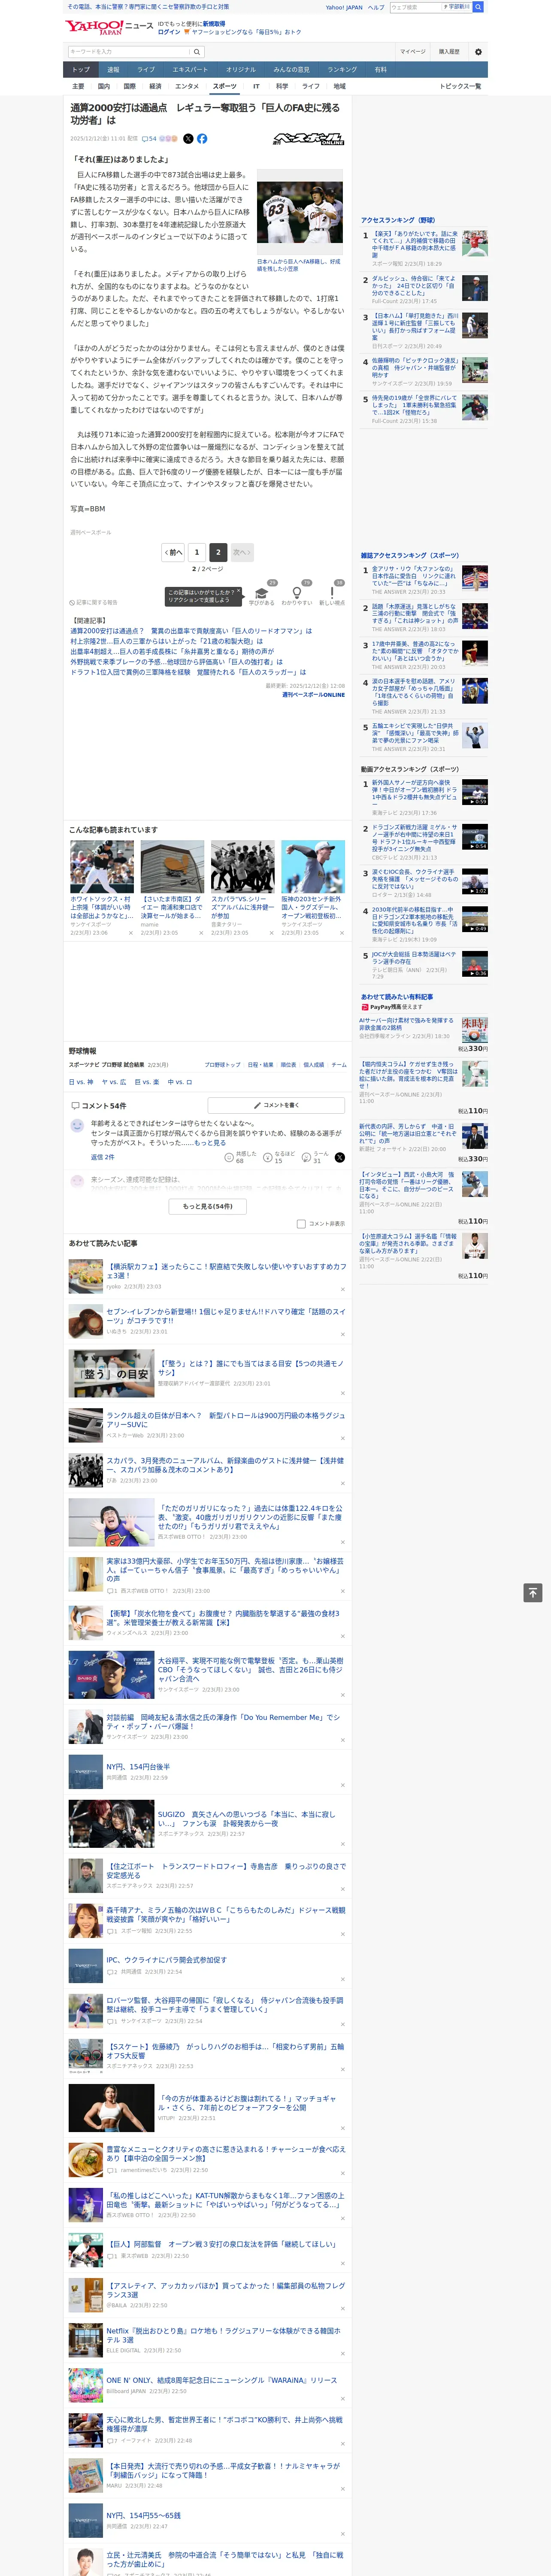Open the 【横浜駅カフェ】 article thumbnail
Screen dimensions: 551x2576
coord(86,1277)
